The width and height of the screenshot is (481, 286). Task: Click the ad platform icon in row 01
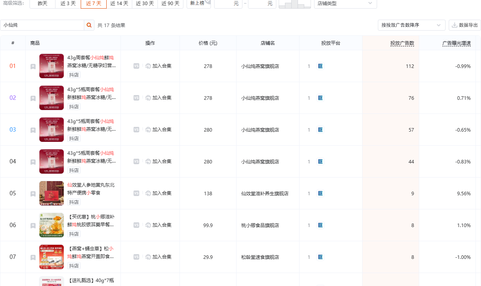tap(320, 66)
